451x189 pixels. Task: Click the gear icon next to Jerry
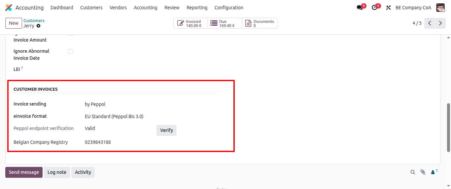[38, 26]
